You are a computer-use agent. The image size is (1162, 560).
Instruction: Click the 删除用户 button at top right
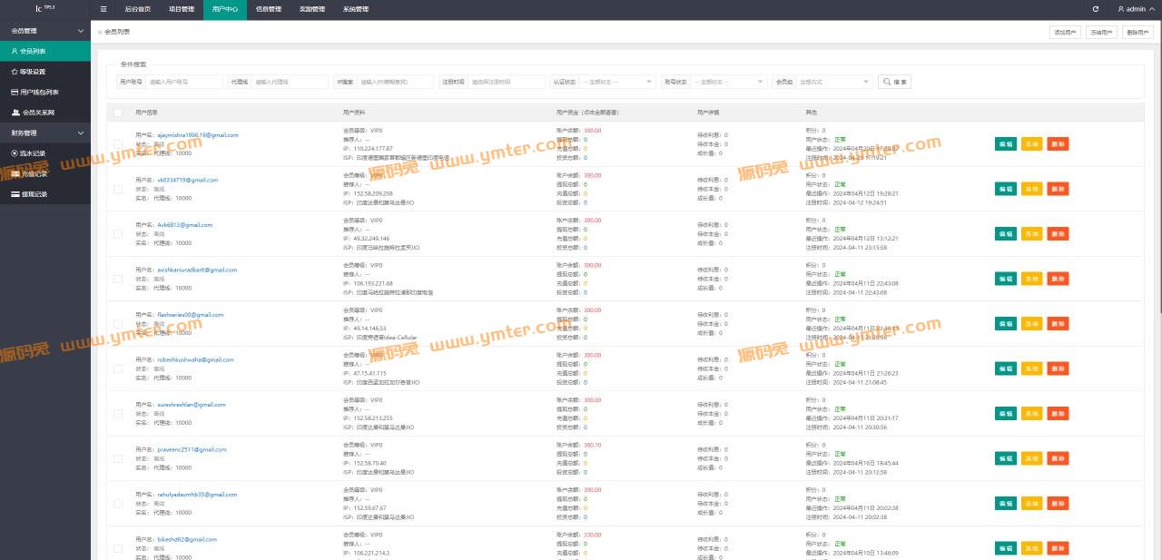[1137, 32]
